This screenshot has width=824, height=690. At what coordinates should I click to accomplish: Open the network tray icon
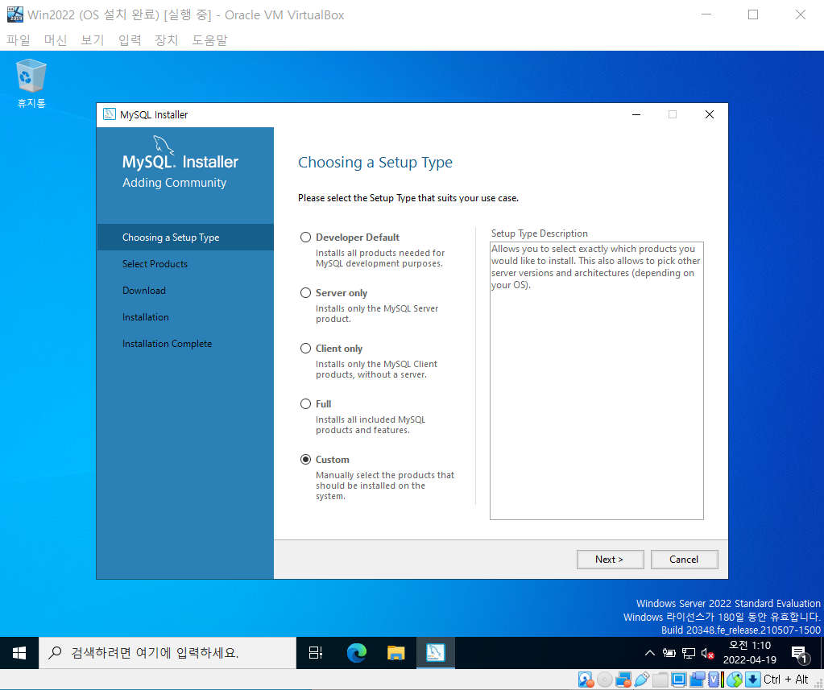(689, 653)
